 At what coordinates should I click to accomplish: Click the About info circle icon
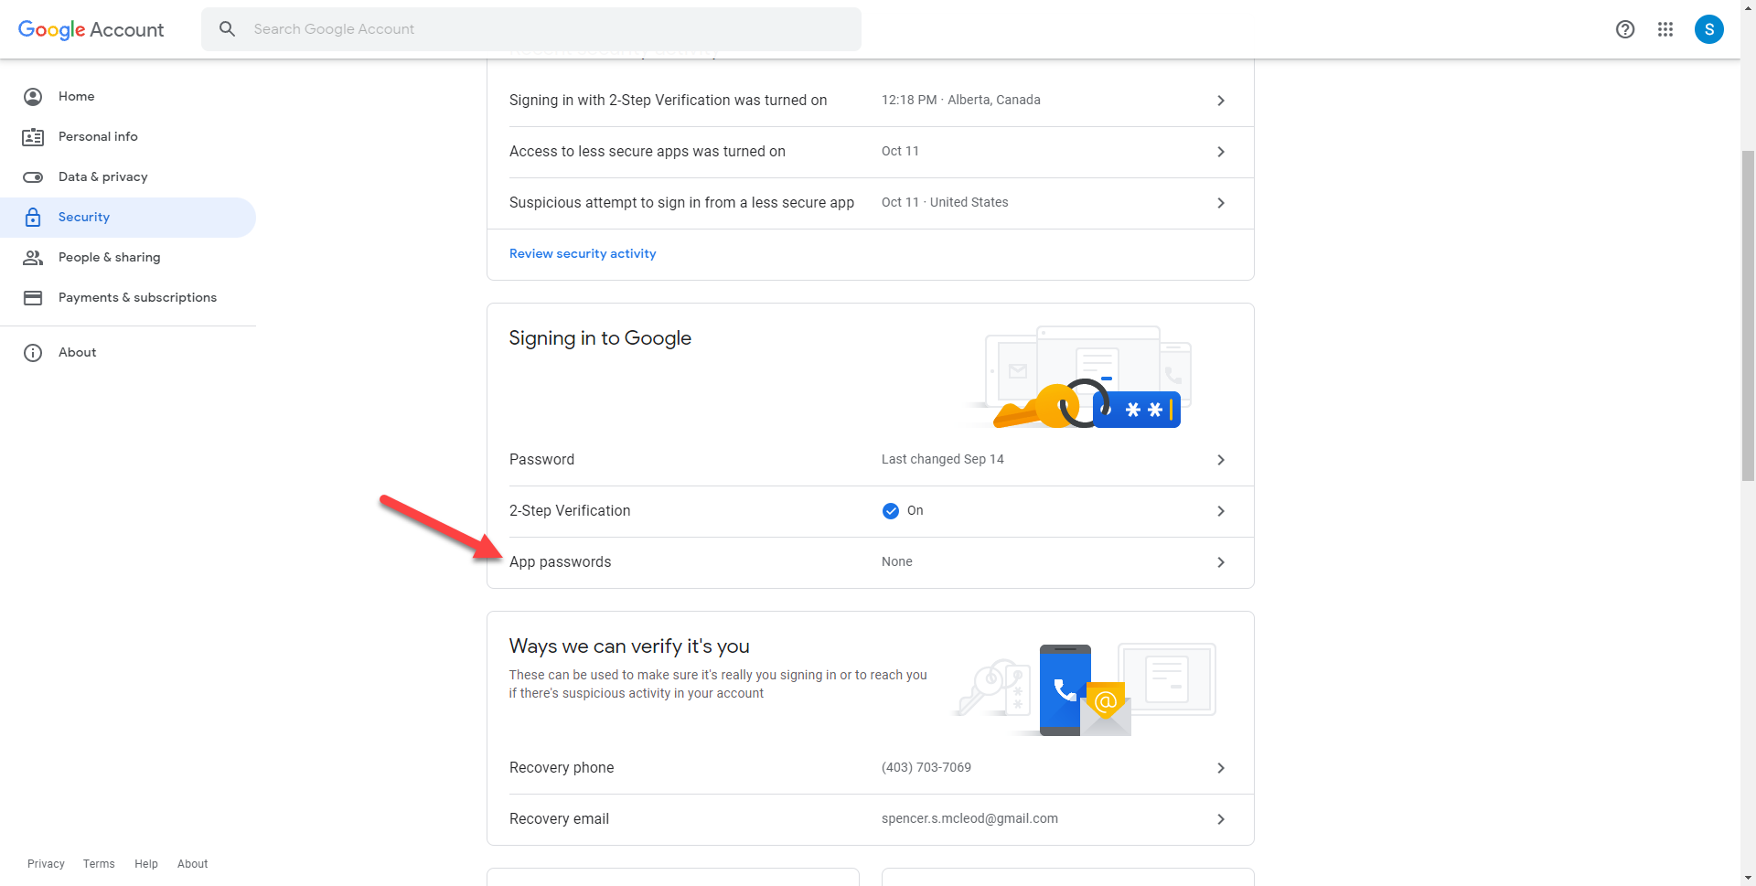[x=33, y=353]
